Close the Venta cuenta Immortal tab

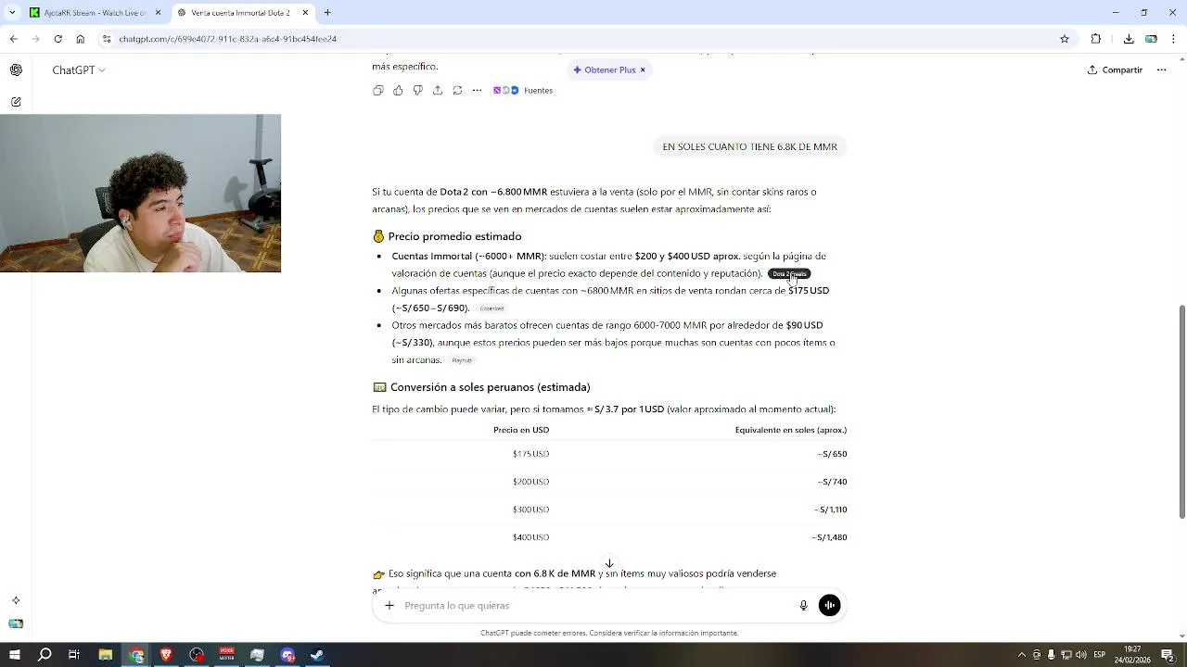[x=305, y=13]
